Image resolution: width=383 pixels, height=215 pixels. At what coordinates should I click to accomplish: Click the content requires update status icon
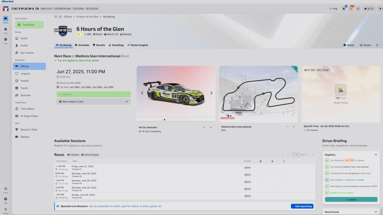[327, 180]
